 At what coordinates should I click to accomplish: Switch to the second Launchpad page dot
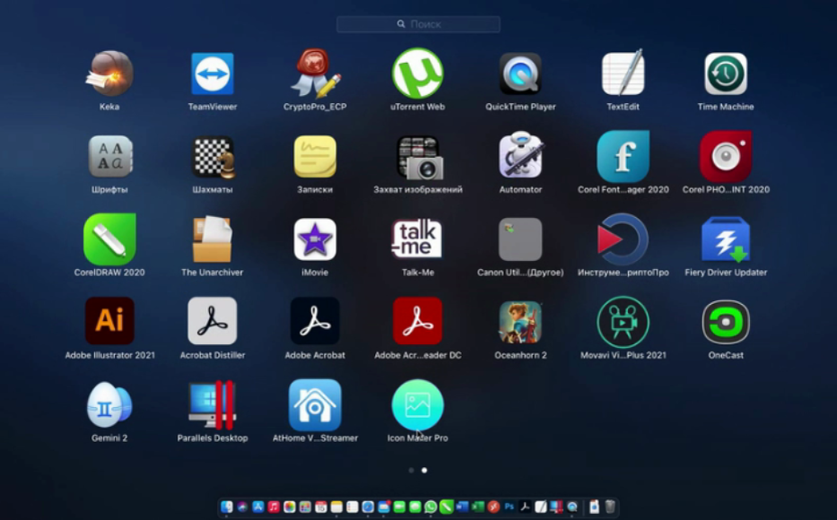[x=423, y=469]
